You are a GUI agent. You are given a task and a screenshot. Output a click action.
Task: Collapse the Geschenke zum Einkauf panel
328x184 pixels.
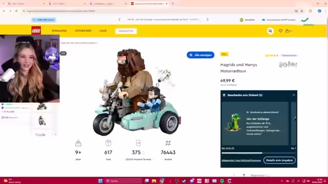tap(294, 95)
